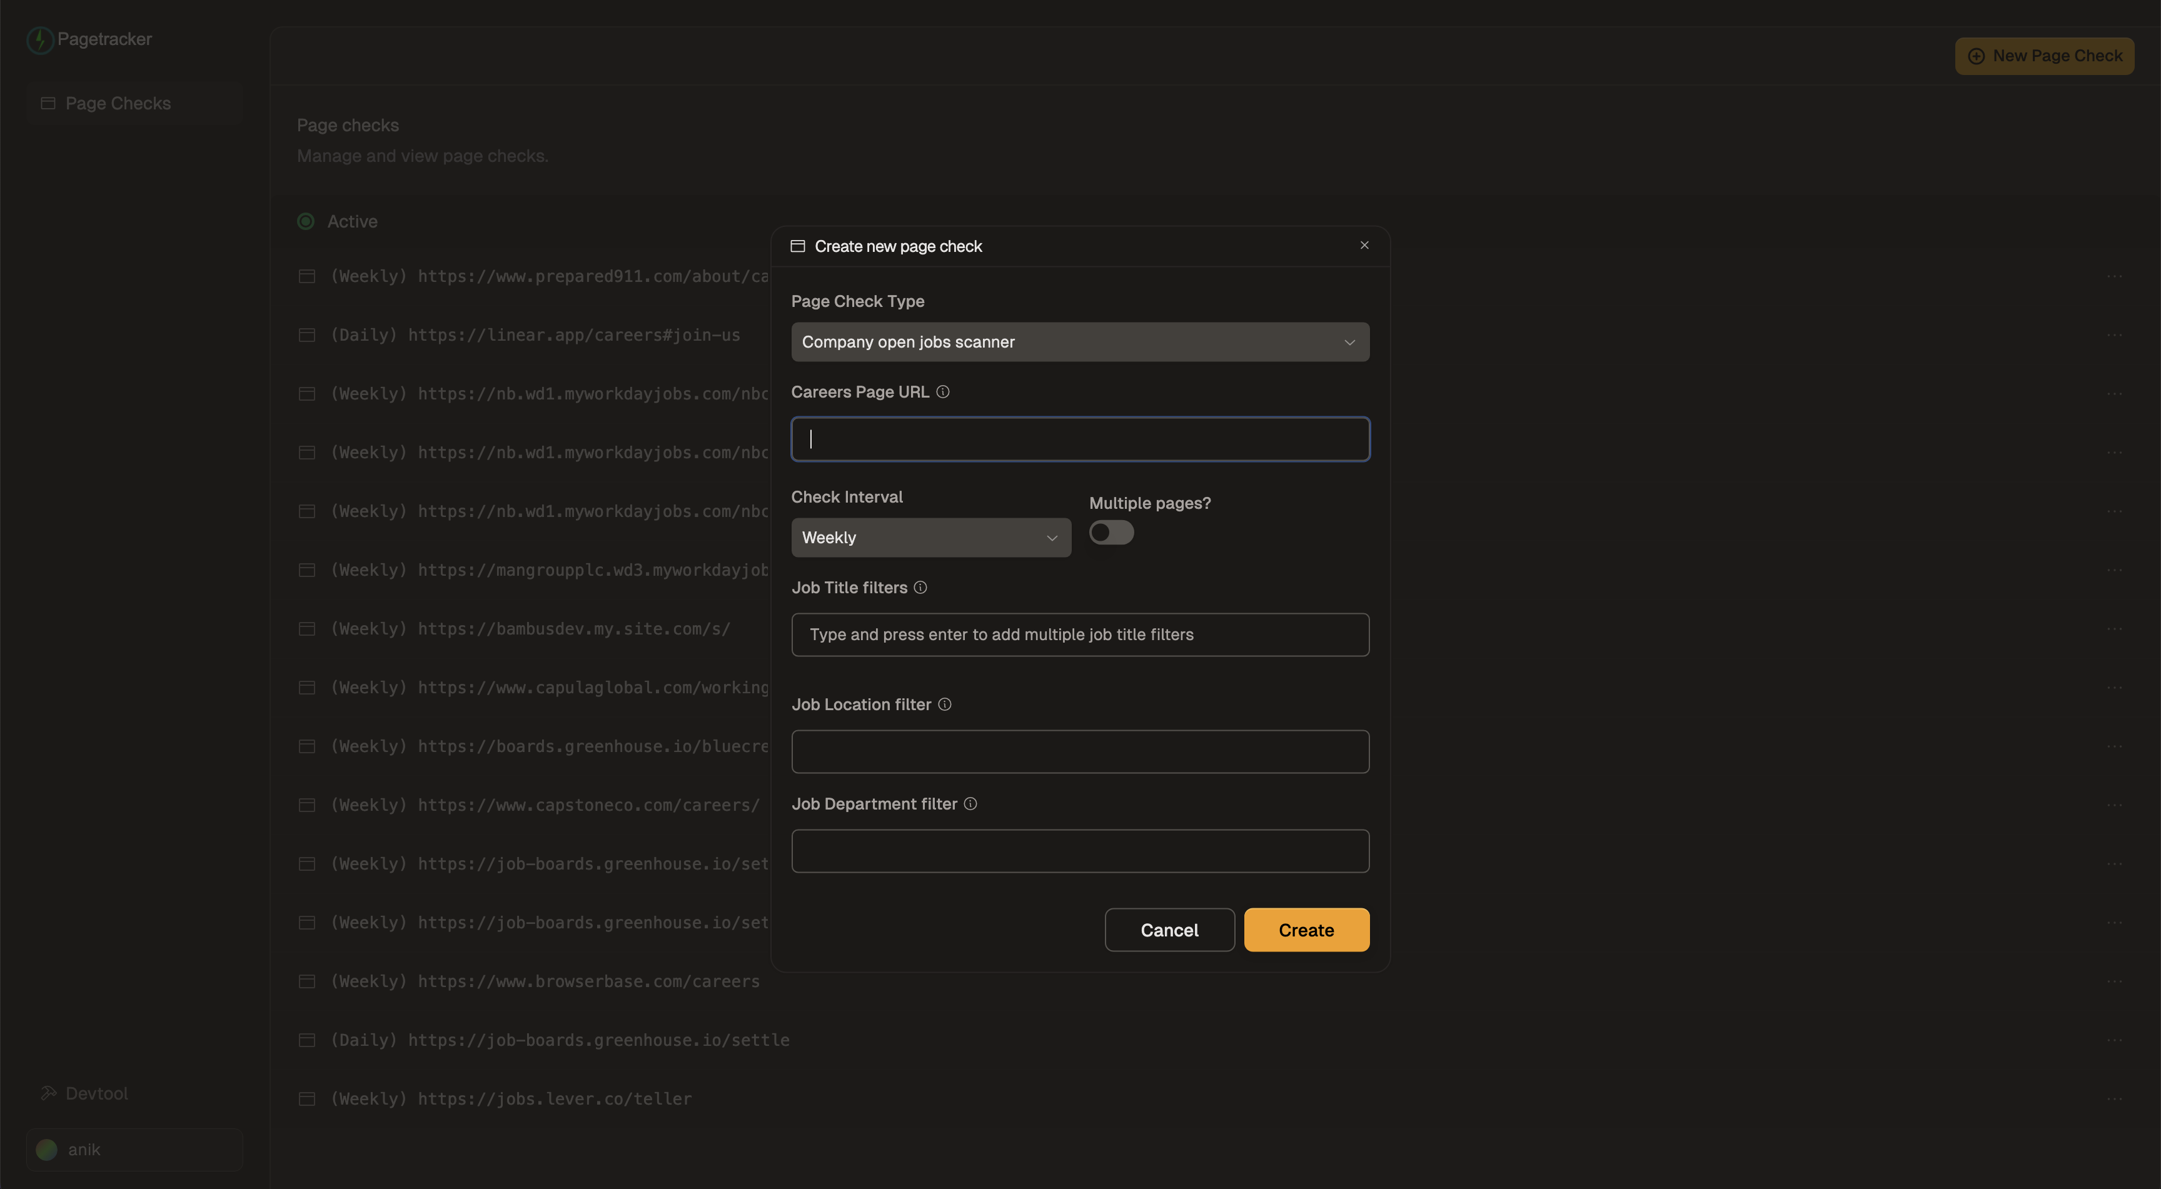Select the Cancel menu action
2161x1189 pixels.
(1170, 928)
